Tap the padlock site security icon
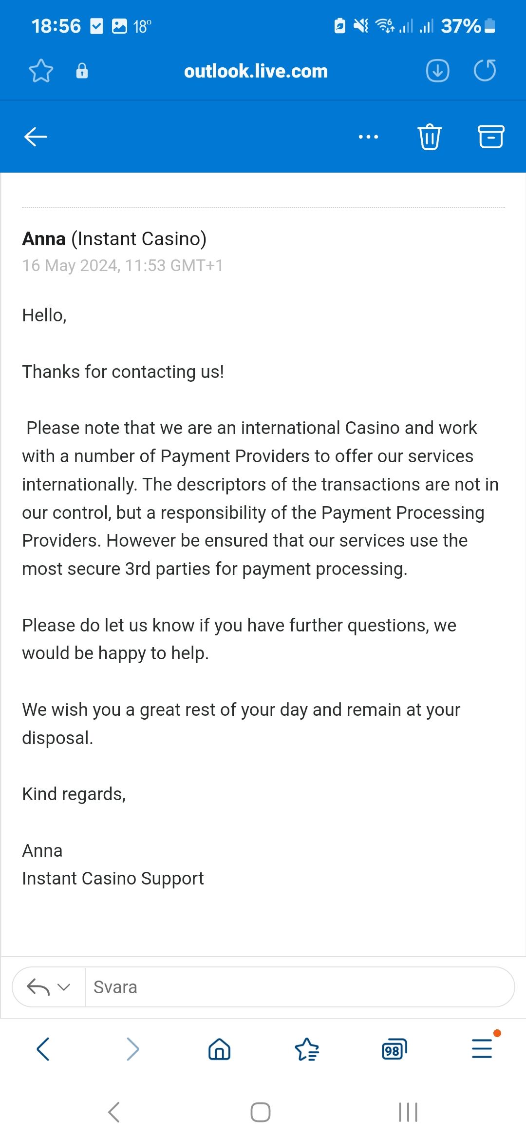Image resolution: width=526 pixels, height=1141 pixels. (x=82, y=71)
